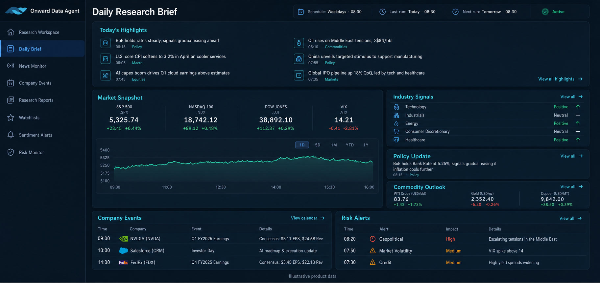Click NASDAQ 100 value 18,742.12
This screenshot has height=283, width=600.
(201, 120)
